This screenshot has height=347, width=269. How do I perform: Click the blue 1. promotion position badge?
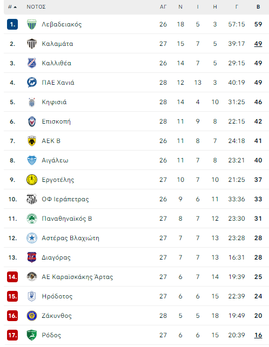point(12,24)
